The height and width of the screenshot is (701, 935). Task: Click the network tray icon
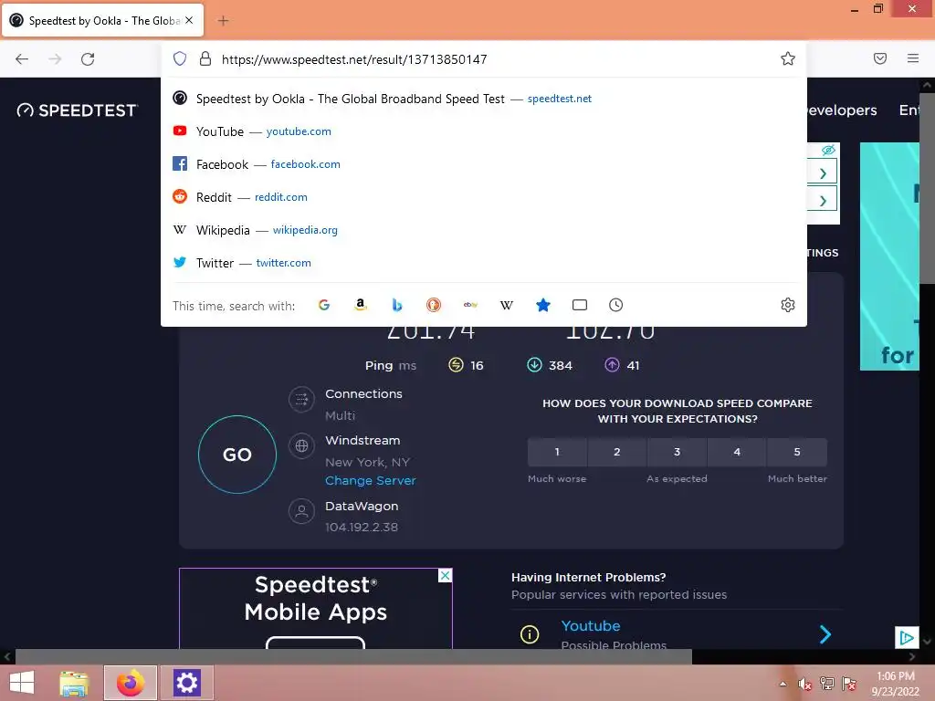827,684
